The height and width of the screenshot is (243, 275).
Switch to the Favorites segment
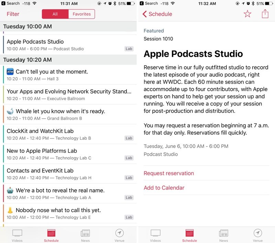point(81,14)
